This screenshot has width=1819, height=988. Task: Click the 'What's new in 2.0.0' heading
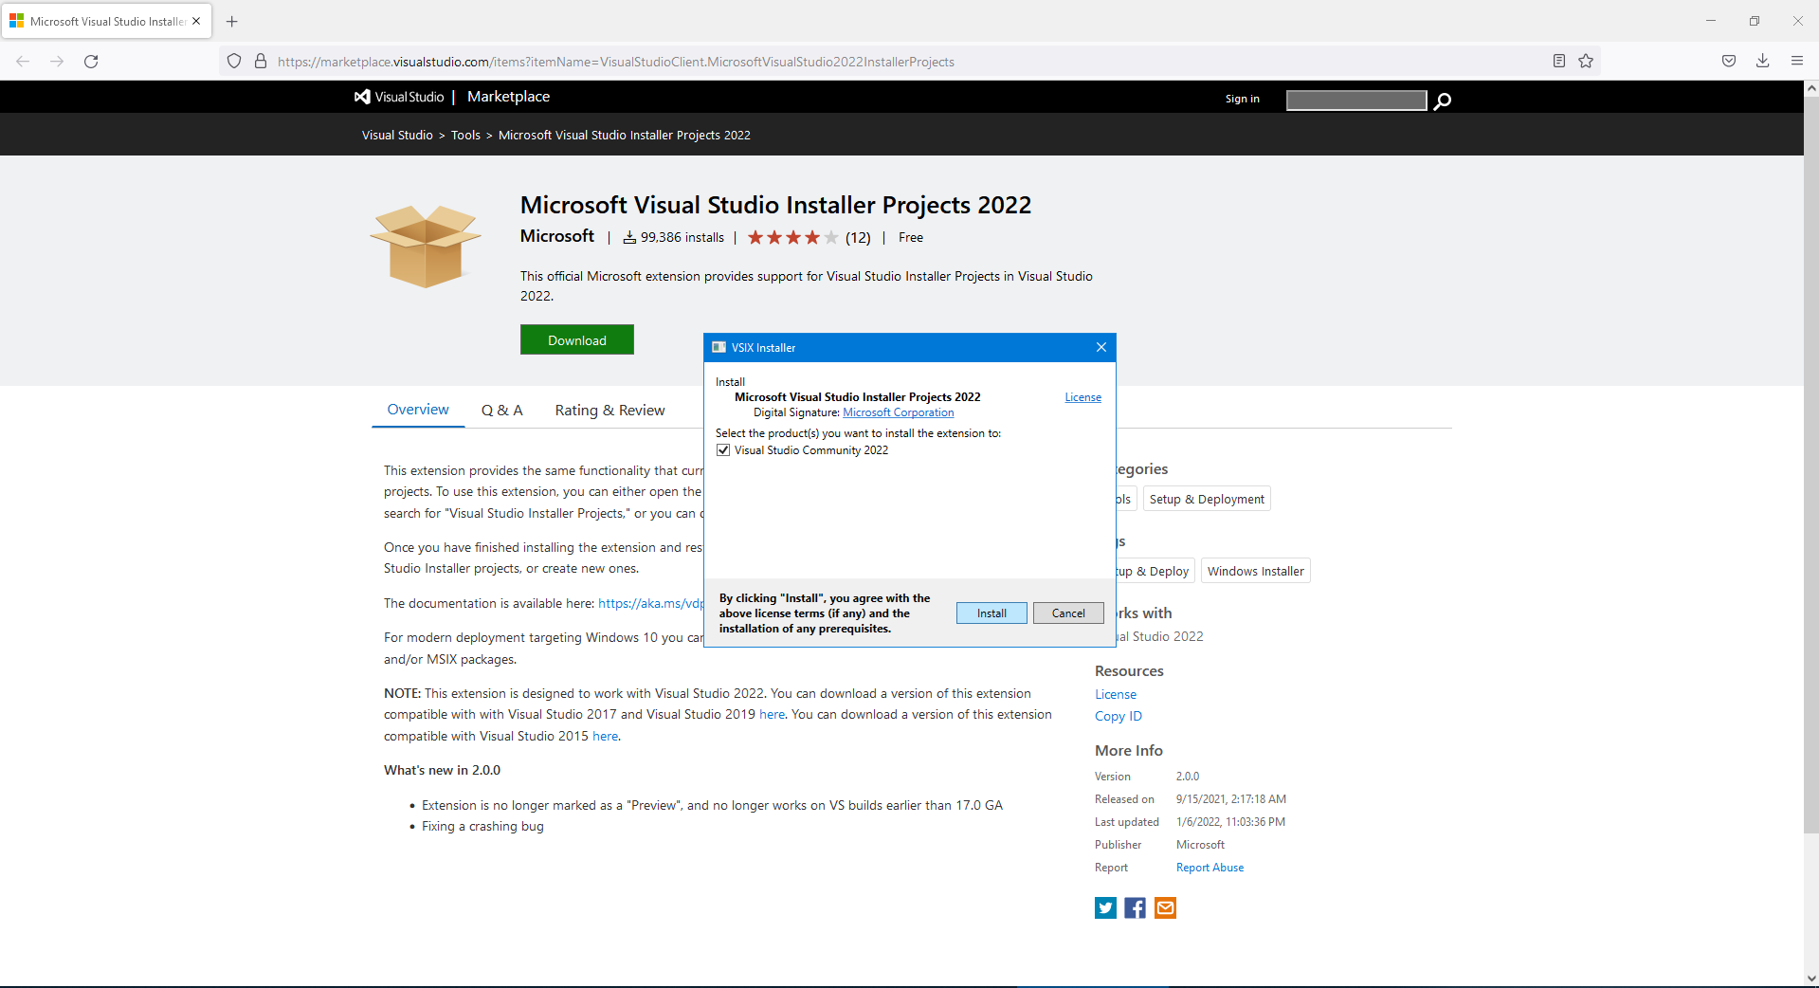[443, 771]
